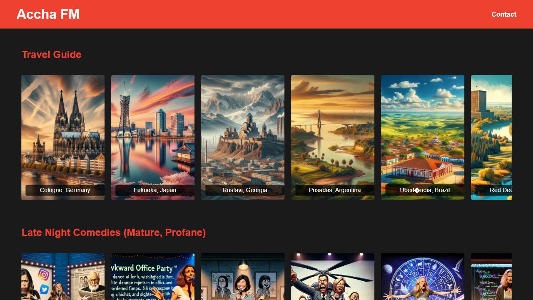The width and height of the screenshot is (533, 300).
Task: Click the 'Fukuoka, Japan' caption label
Action: pos(155,190)
